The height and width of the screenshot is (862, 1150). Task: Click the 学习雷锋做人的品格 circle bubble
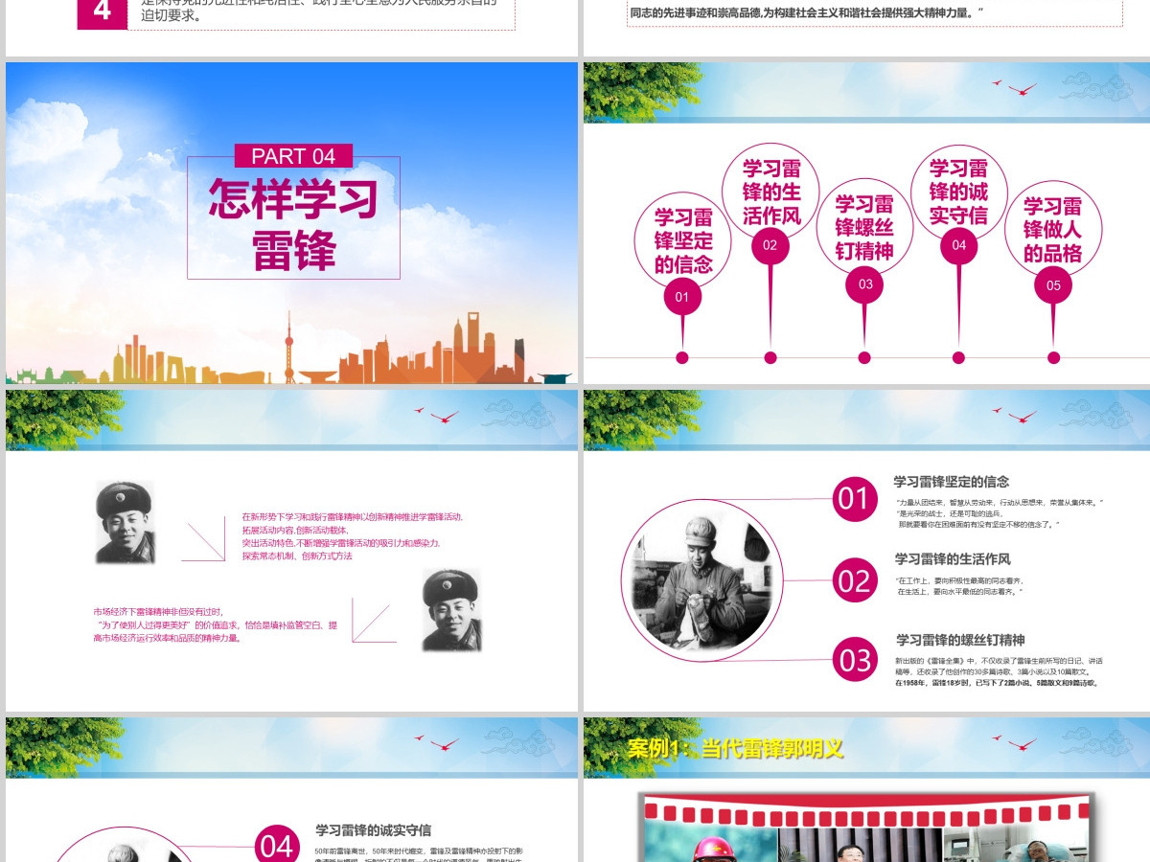click(x=1052, y=230)
